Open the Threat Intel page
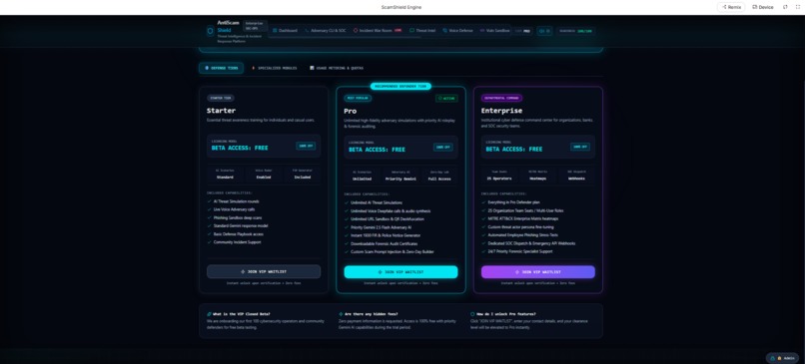805x364 pixels. click(x=422, y=30)
